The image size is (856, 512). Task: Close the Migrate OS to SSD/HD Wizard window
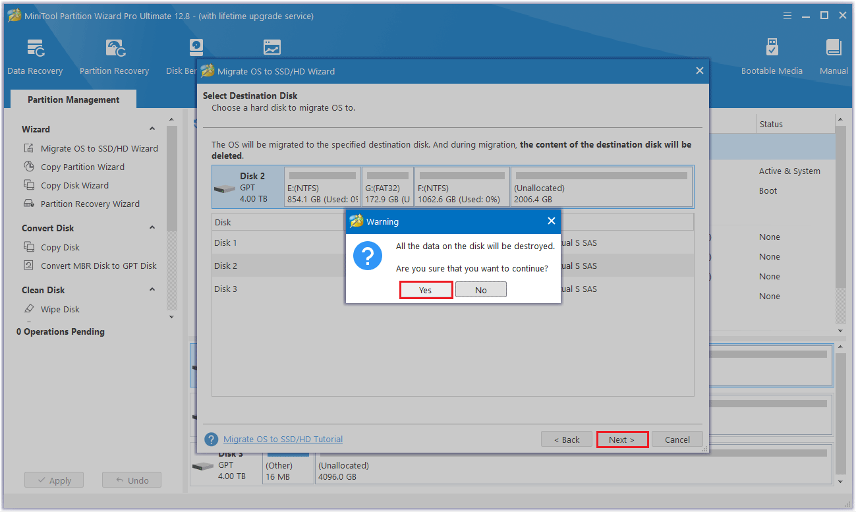[x=699, y=71]
